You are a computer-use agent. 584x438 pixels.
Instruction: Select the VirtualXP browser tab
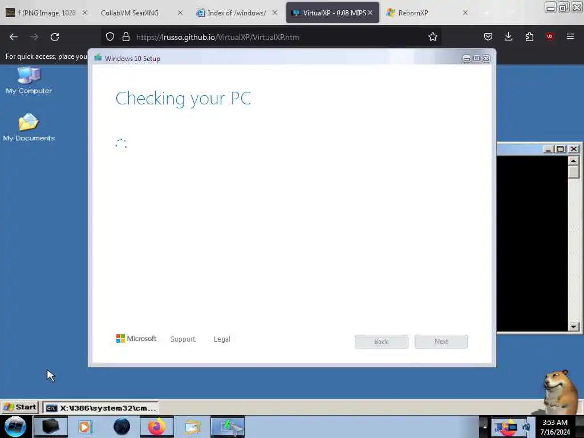point(332,13)
